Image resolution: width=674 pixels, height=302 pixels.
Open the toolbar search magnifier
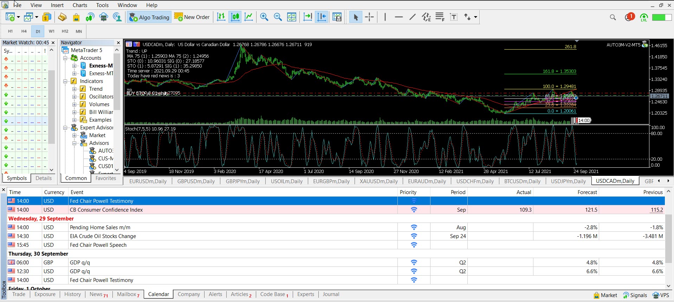click(613, 17)
